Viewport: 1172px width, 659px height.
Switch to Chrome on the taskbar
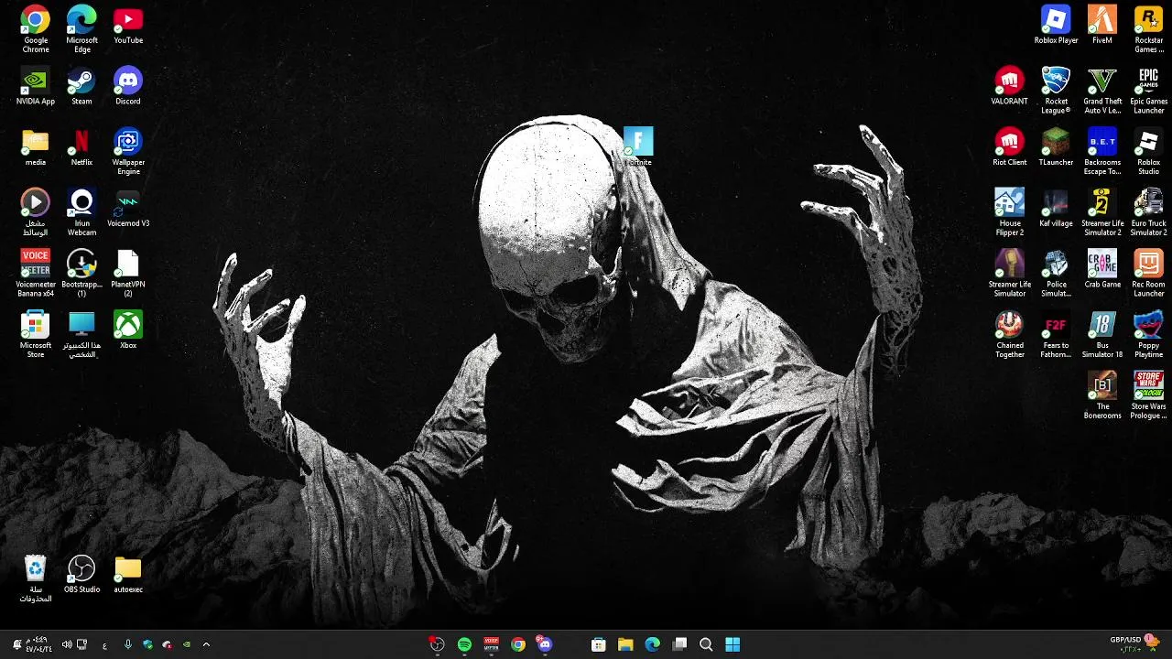pyautogui.click(x=518, y=644)
